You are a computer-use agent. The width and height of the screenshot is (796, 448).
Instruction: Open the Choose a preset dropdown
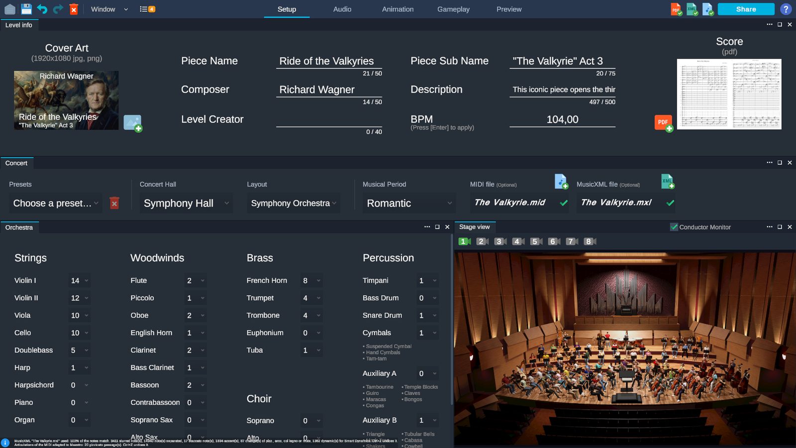56,203
